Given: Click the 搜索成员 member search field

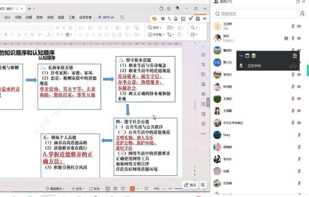Looking at the screenshot, I should pos(254,14).
